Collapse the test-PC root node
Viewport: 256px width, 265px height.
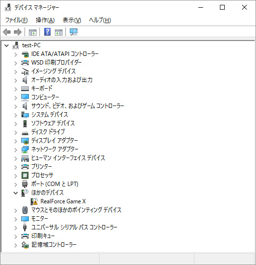[6, 45]
